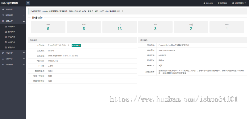Open 专题内容 in the sidebar
Screen dimensions: 249x119
(x=12, y=27)
